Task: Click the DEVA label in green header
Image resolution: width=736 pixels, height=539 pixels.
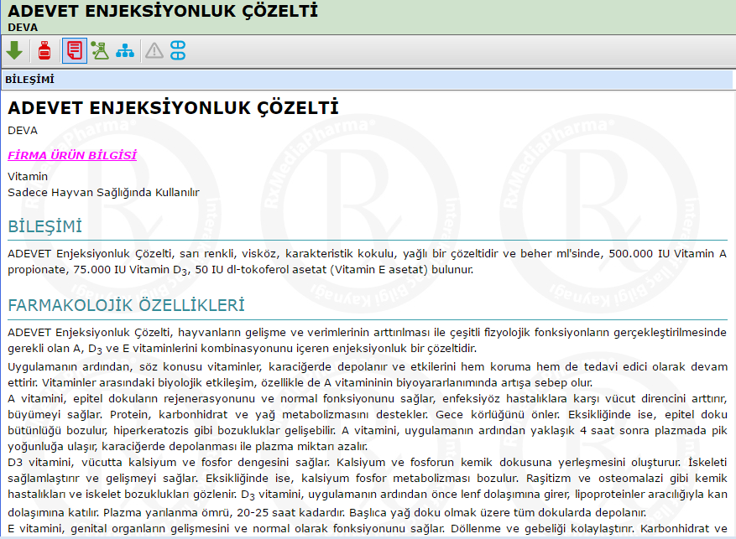Action: click(x=23, y=27)
